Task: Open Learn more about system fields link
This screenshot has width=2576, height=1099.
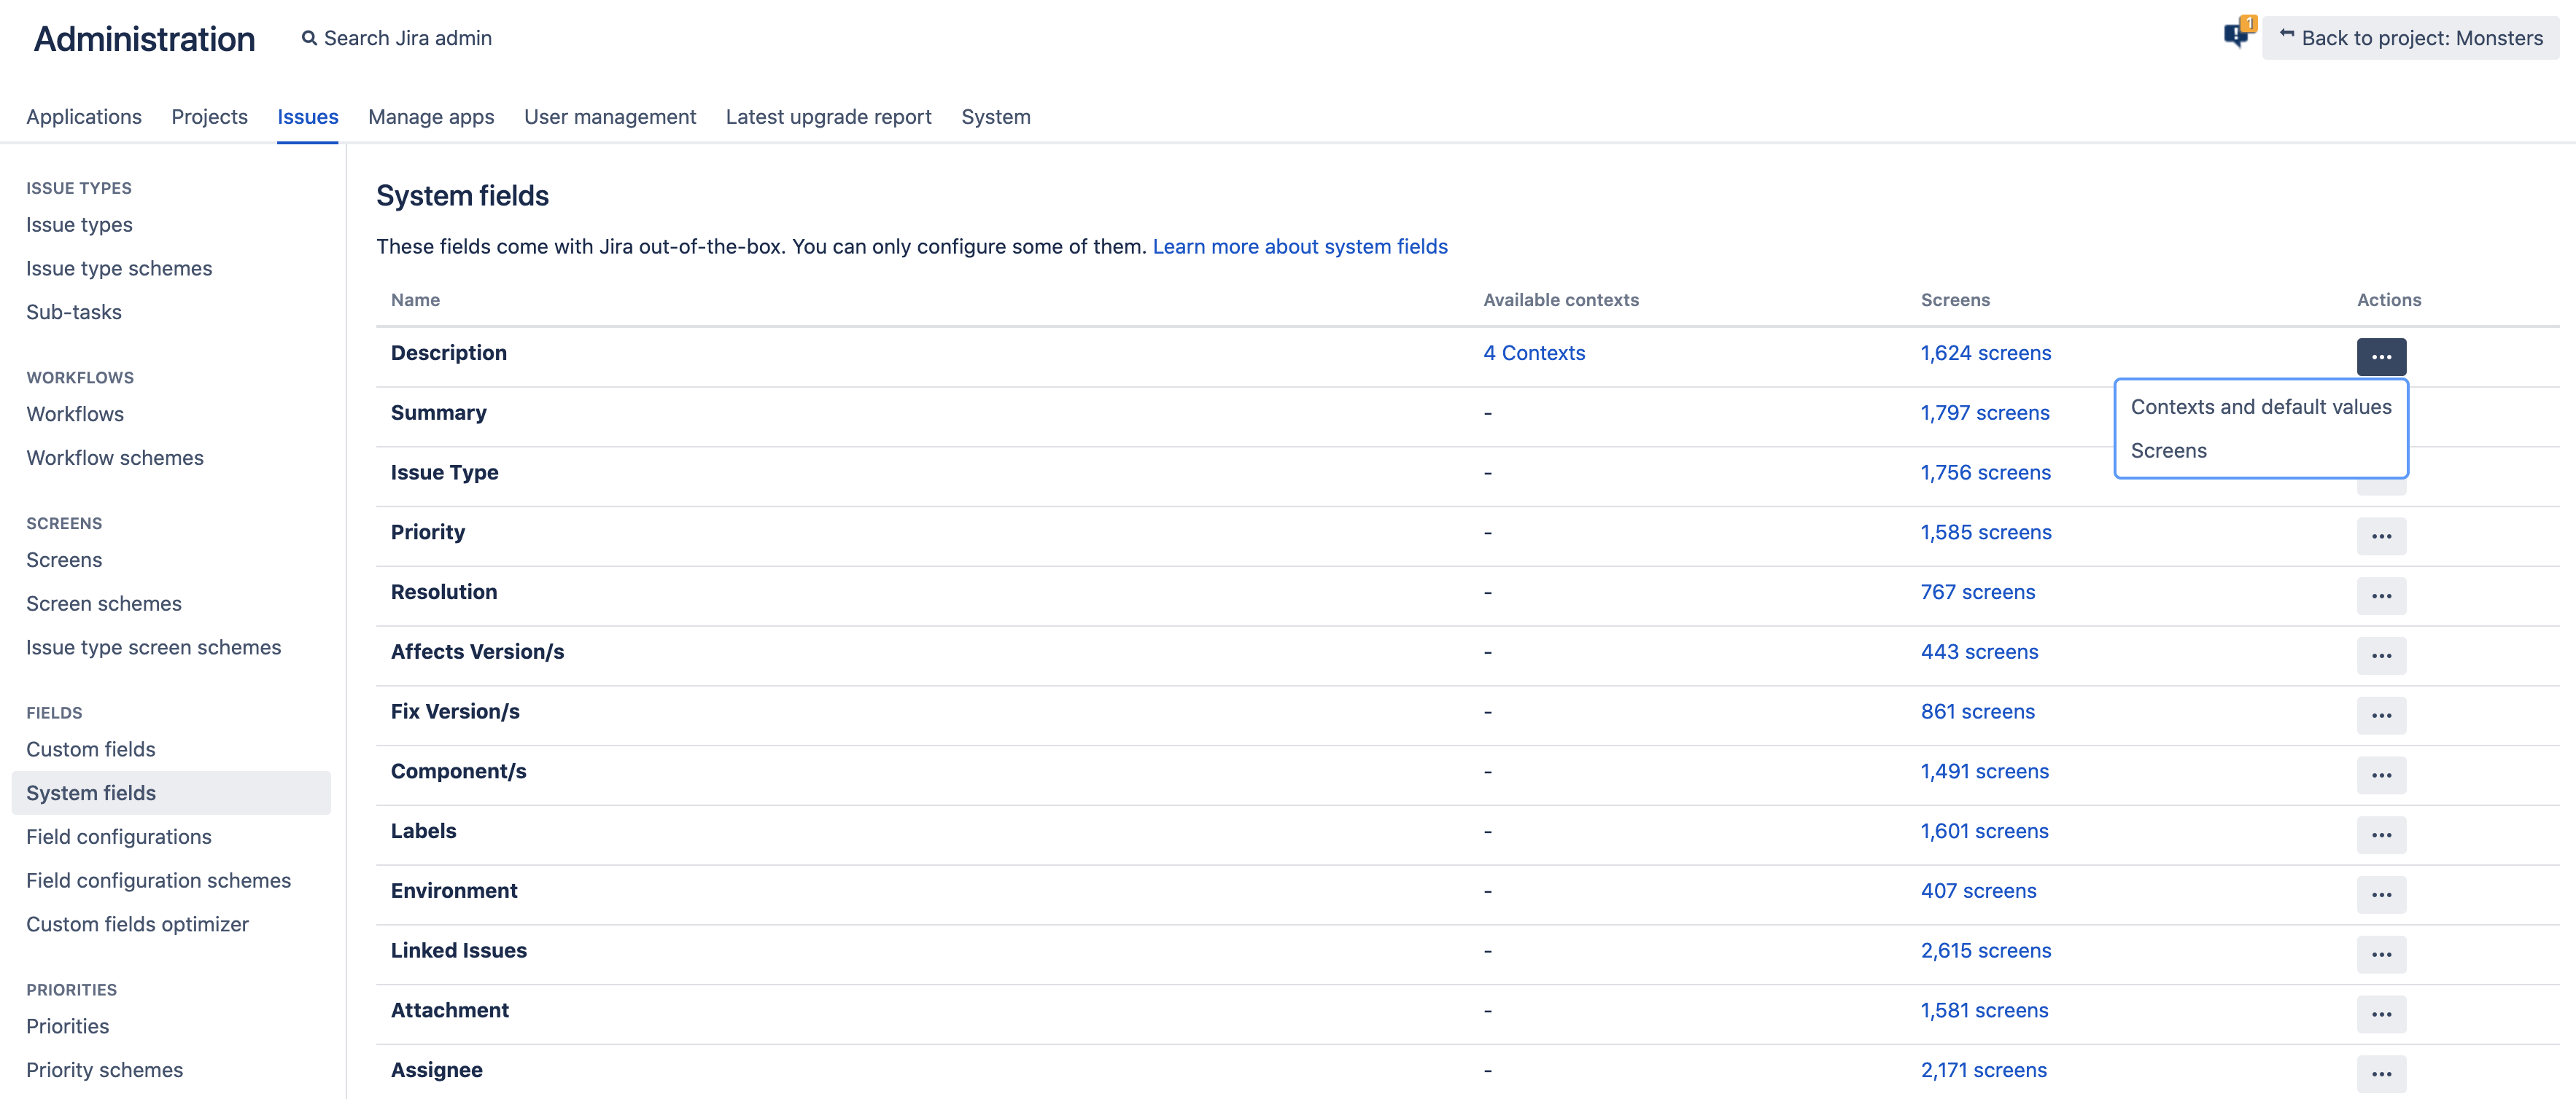Action: coord(1300,247)
